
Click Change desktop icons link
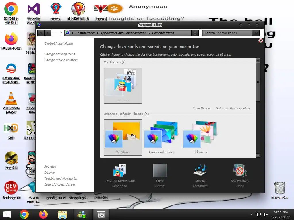pyautogui.click(x=59, y=54)
